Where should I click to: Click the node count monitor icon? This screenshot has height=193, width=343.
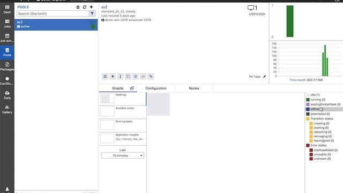click(x=251, y=8)
